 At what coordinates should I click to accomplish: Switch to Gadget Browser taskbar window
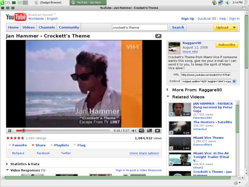pos(49,2)
